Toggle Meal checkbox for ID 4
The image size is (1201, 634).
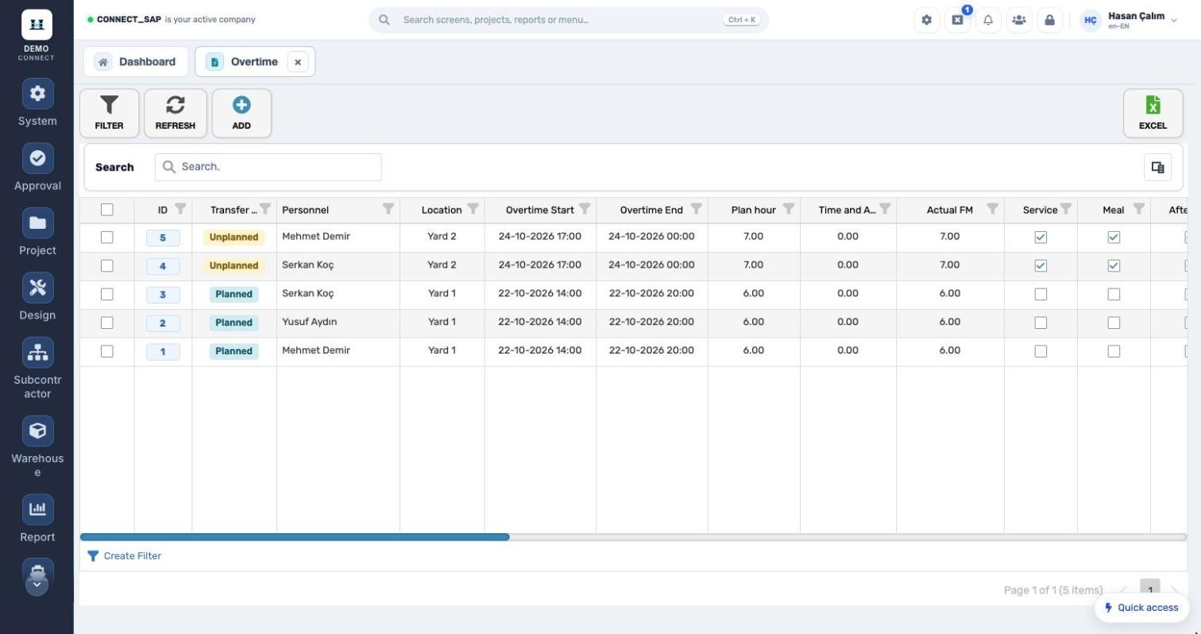coord(1114,266)
